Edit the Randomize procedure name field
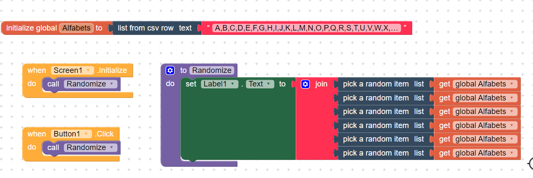Image resolution: width=533 pixels, height=178 pixels. tap(212, 70)
